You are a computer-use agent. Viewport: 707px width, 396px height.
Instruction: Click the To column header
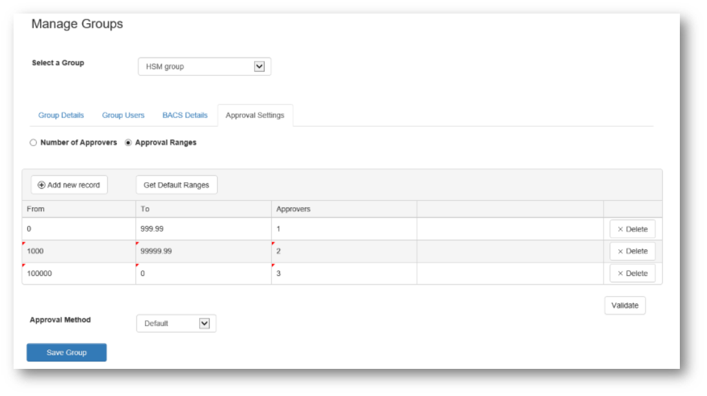(x=204, y=209)
